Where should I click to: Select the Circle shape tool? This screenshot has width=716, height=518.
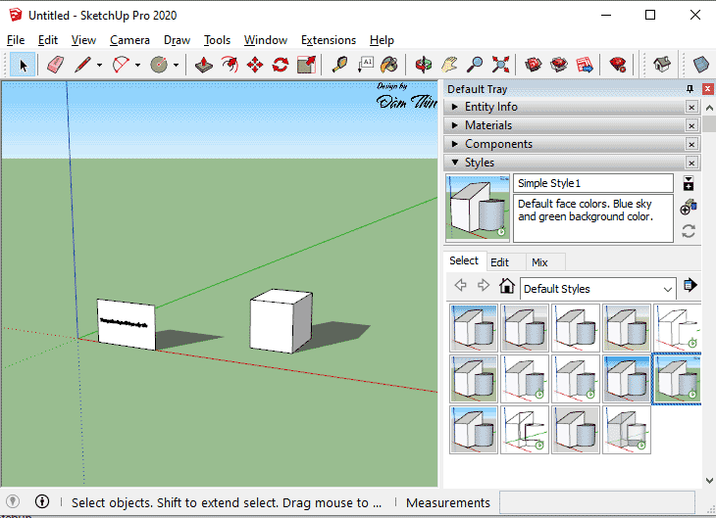coord(159,65)
